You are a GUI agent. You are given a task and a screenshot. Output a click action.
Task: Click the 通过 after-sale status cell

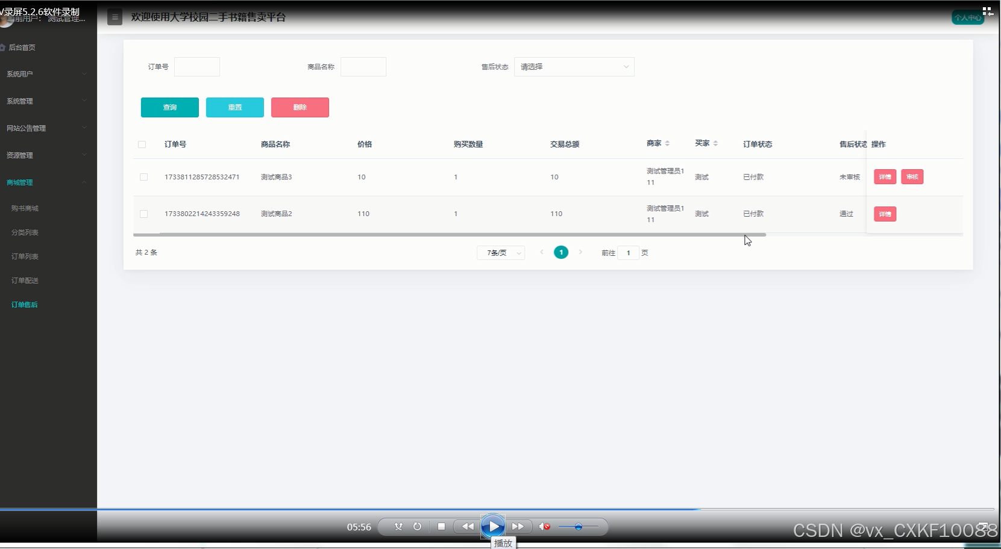(846, 214)
